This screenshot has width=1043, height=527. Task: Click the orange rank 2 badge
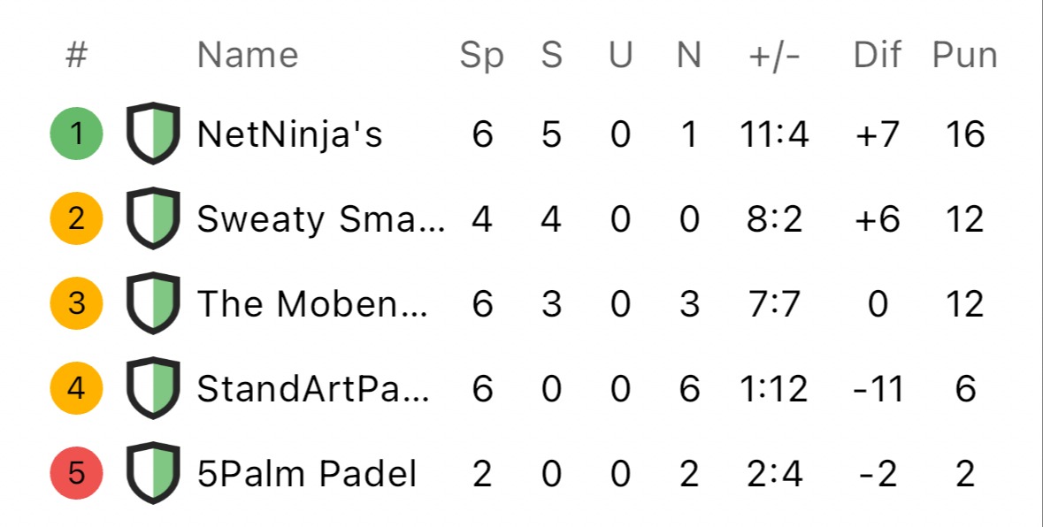(76, 218)
